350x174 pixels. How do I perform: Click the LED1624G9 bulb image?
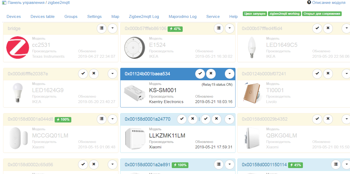[x=17, y=93]
